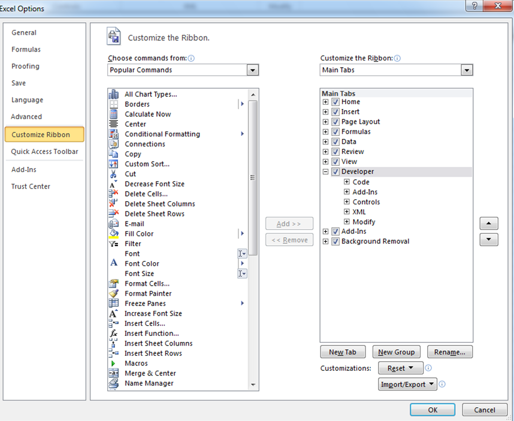Select the Custom Sort icon
This screenshot has height=421, width=514.
pyautogui.click(x=113, y=164)
